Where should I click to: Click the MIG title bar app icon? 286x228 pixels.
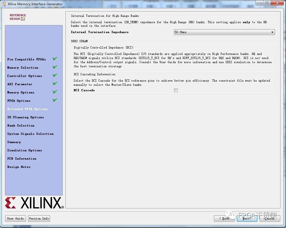pyautogui.click(x=4, y=4)
